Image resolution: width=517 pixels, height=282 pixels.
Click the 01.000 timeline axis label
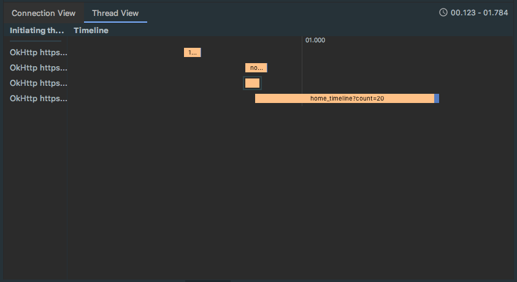(315, 40)
